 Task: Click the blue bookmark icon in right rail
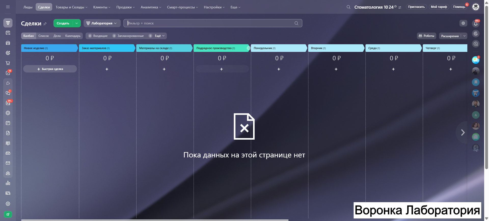tap(476, 82)
